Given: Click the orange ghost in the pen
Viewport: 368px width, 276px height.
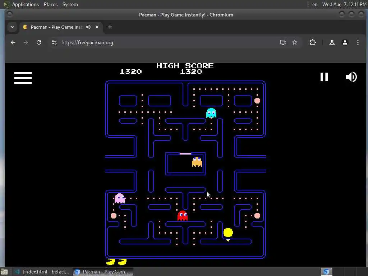Looking at the screenshot, I should tap(197, 162).
